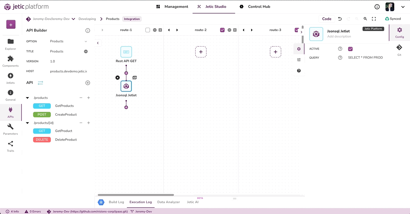Open the Jeremy-Dev/Jeremy-Dev branch dropdown
Screen dimensions: 410x214
pos(74,19)
